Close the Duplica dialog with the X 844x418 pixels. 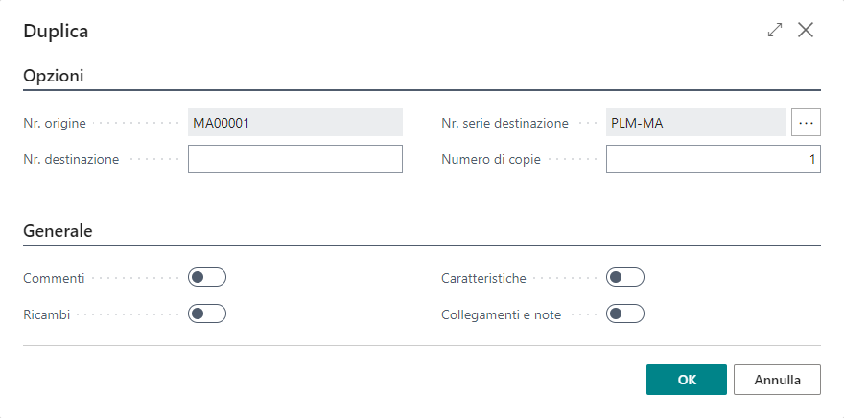tap(806, 31)
